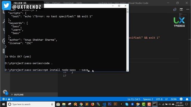
Task: Click the LF end-of-line indicator
Action: pyautogui.click(x=167, y=99)
